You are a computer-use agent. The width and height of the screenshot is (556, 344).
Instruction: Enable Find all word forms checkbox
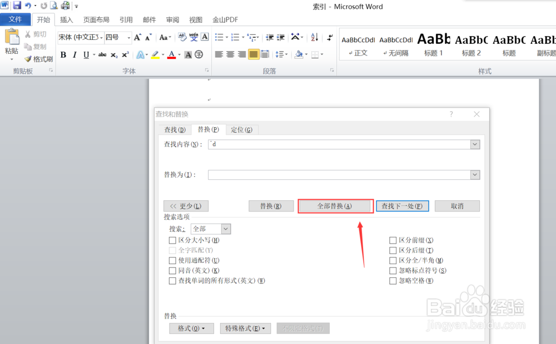click(172, 281)
